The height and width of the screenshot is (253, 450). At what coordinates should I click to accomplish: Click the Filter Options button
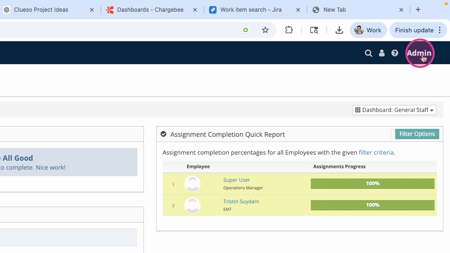pyautogui.click(x=417, y=134)
